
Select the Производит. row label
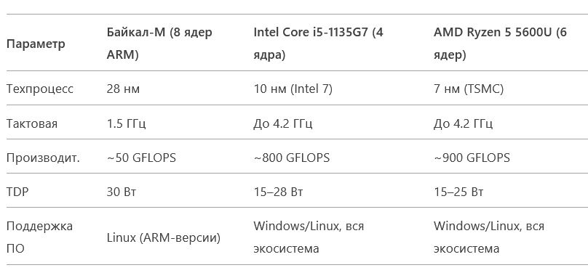[x=43, y=158]
